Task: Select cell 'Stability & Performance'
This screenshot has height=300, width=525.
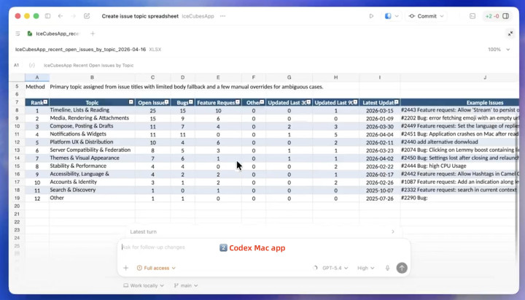Action: (x=92, y=166)
